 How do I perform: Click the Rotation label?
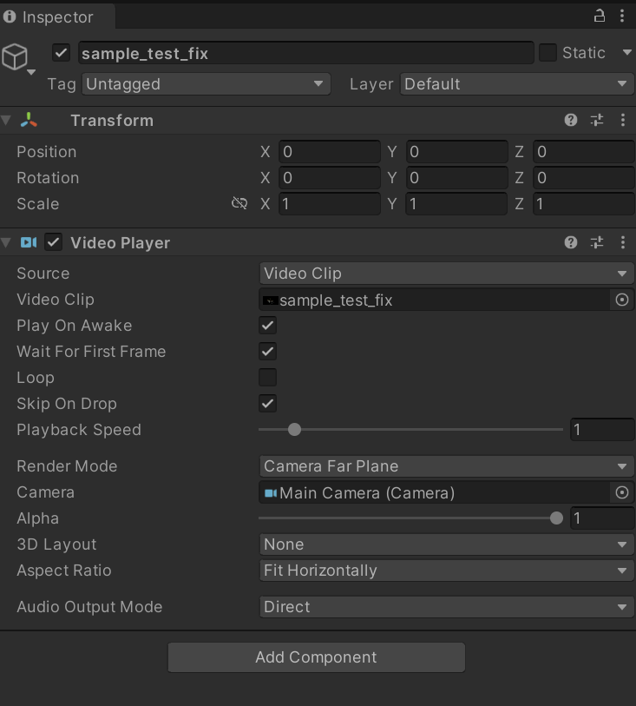point(48,178)
